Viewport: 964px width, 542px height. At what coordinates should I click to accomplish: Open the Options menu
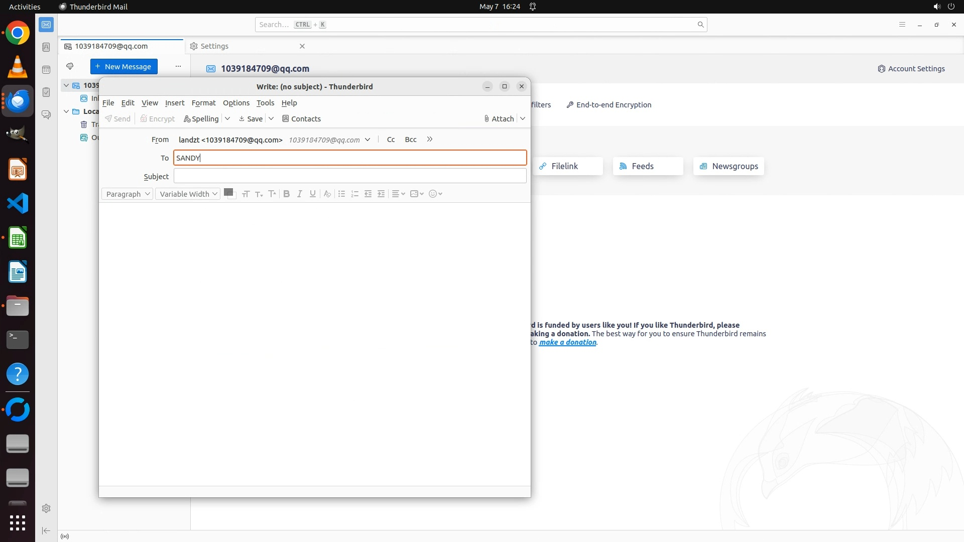tap(236, 103)
